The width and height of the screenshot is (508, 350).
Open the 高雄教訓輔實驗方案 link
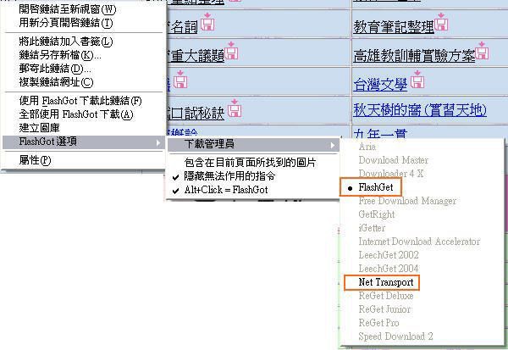click(414, 56)
